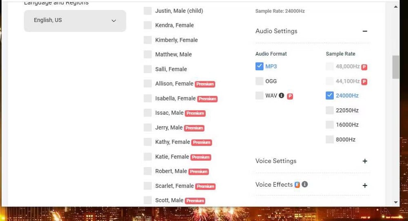Collapse the Audio Settings section
This screenshot has width=408, height=221.
[365, 31]
